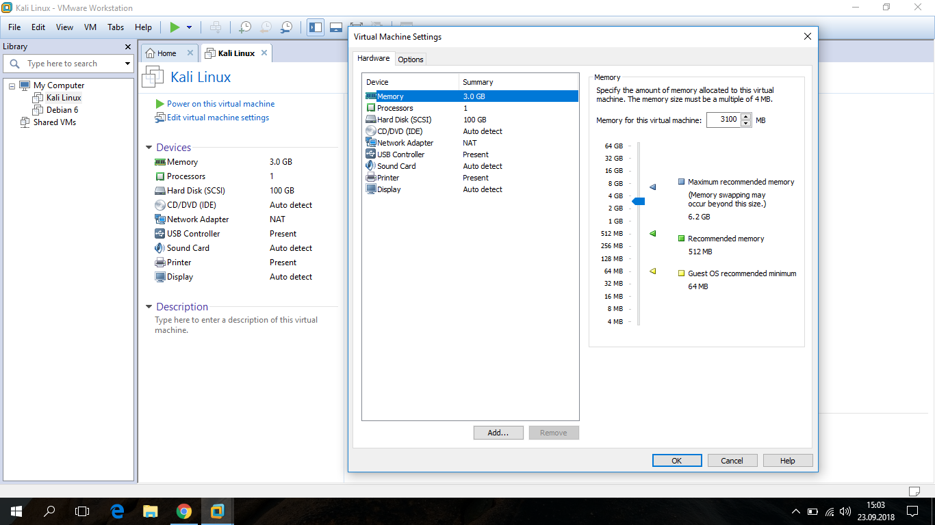
Task: Select Kali Linux in the library tree
Action: (64, 98)
